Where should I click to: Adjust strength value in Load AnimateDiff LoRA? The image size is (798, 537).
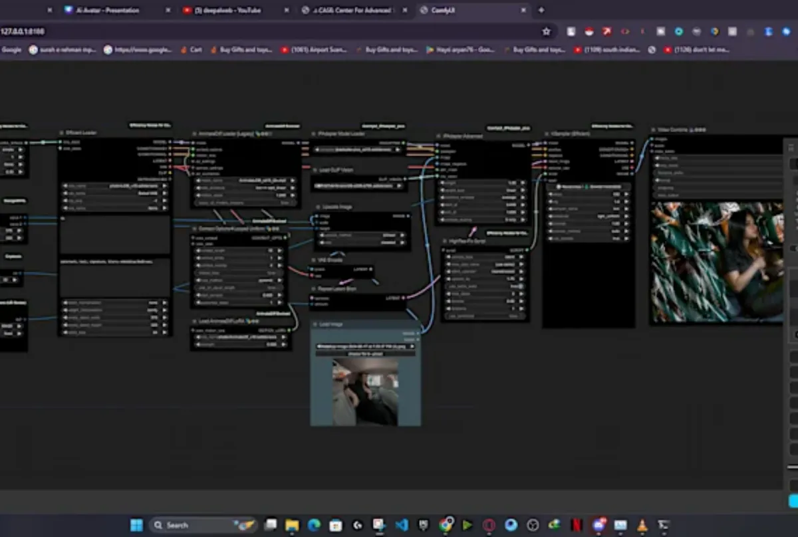click(x=241, y=344)
